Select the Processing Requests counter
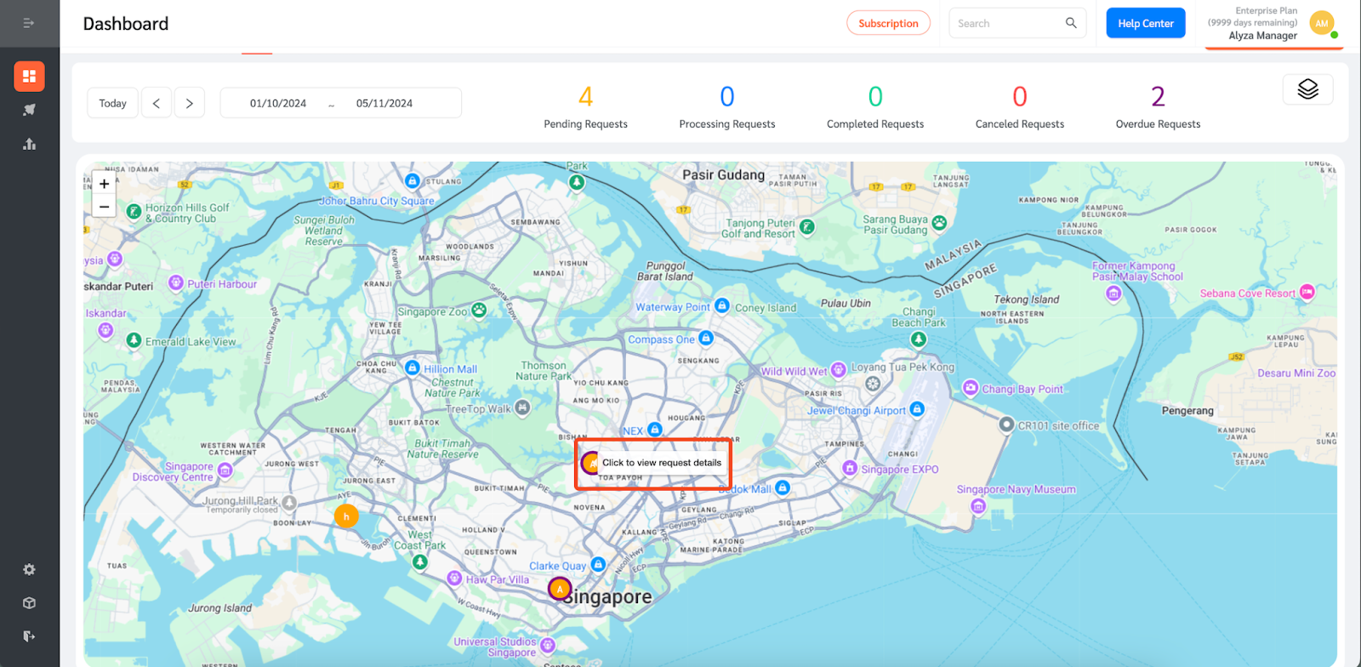Screen dimensions: 1361x667 click(727, 106)
